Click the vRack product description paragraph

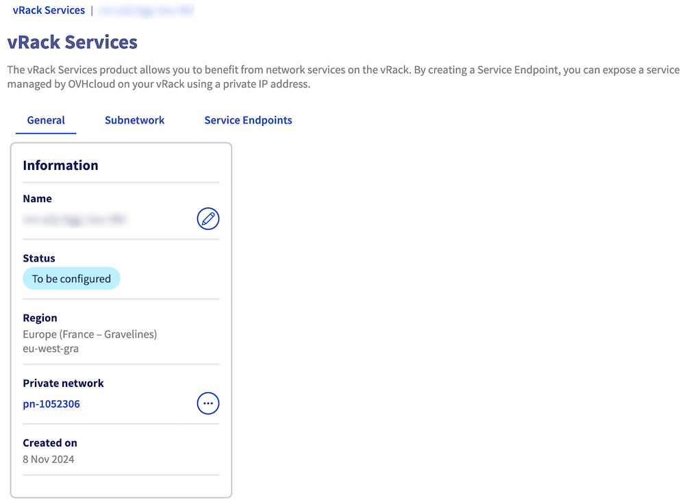[x=342, y=77]
